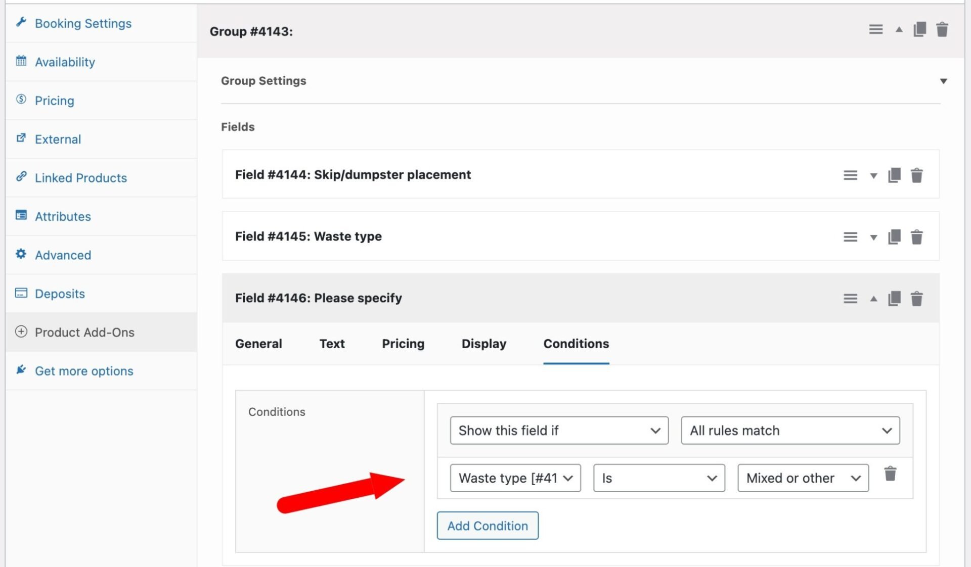971x567 pixels.
Task: Click the Add Condition button
Action: (487, 526)
